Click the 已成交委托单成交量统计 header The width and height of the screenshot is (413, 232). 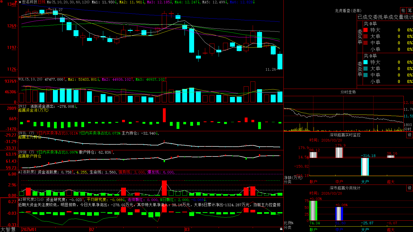coord(385,17)
